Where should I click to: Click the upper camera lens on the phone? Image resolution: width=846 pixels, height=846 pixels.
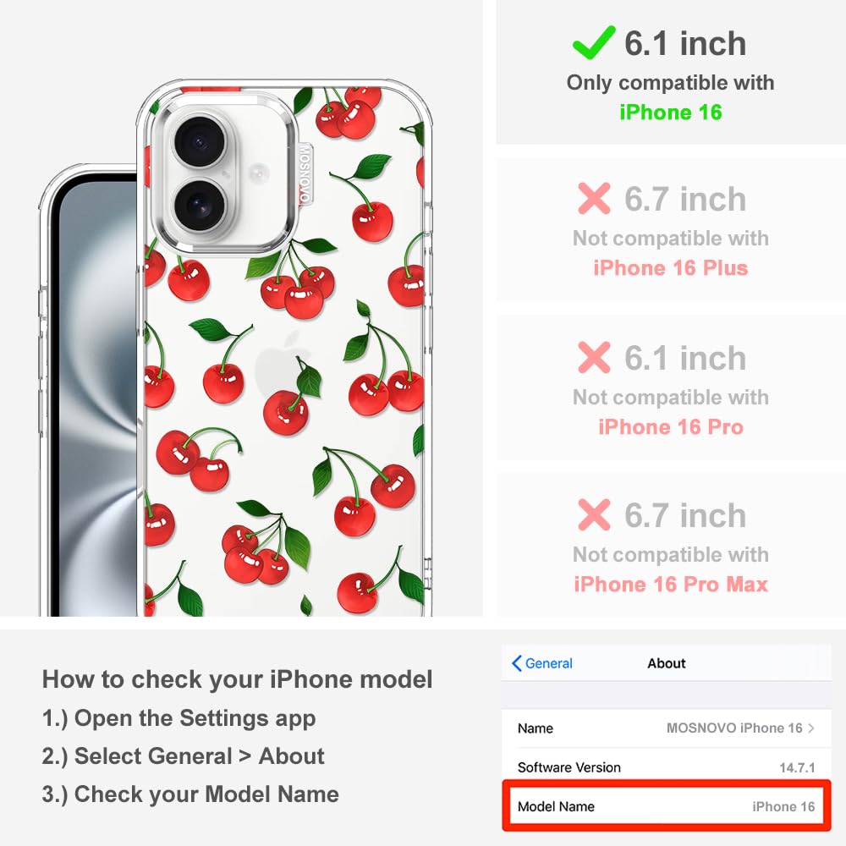[200, 141]
